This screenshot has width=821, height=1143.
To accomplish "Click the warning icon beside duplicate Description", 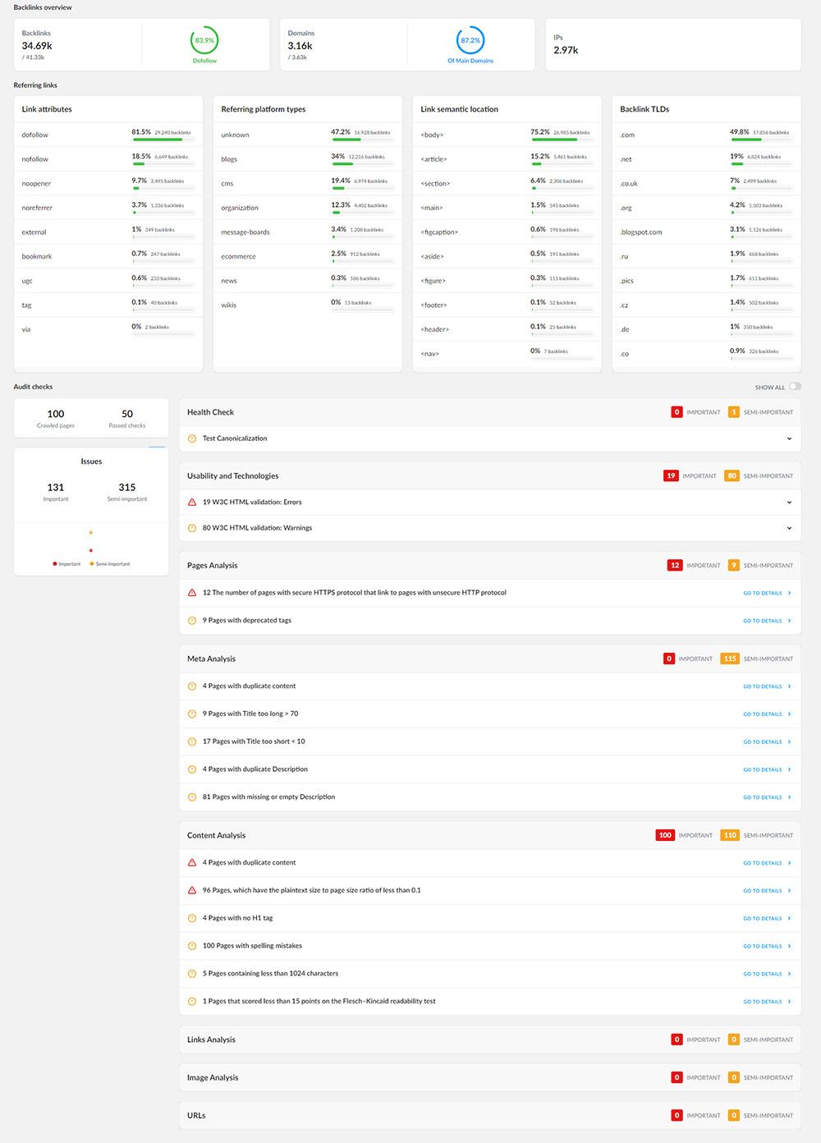I will pyautogui.click(x=192, y=769).
